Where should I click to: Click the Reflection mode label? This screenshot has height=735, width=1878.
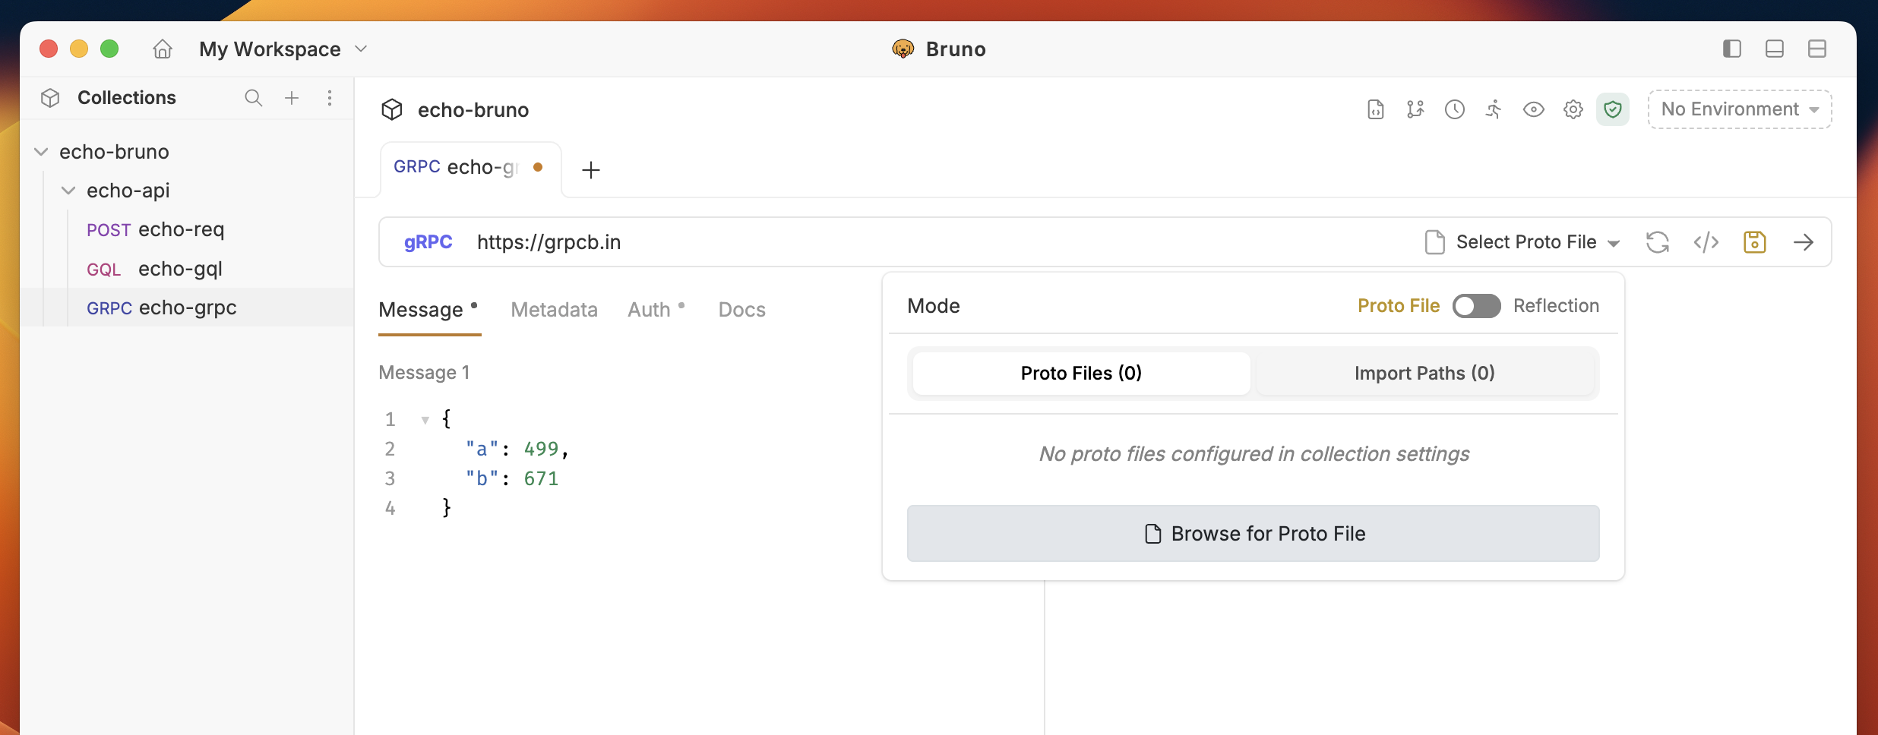pyautogui.click(x=1556, y=306)
